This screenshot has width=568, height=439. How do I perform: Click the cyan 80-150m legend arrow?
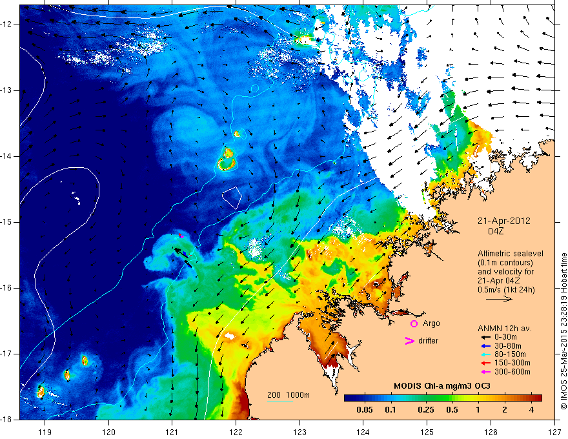[x=485, y=354]
